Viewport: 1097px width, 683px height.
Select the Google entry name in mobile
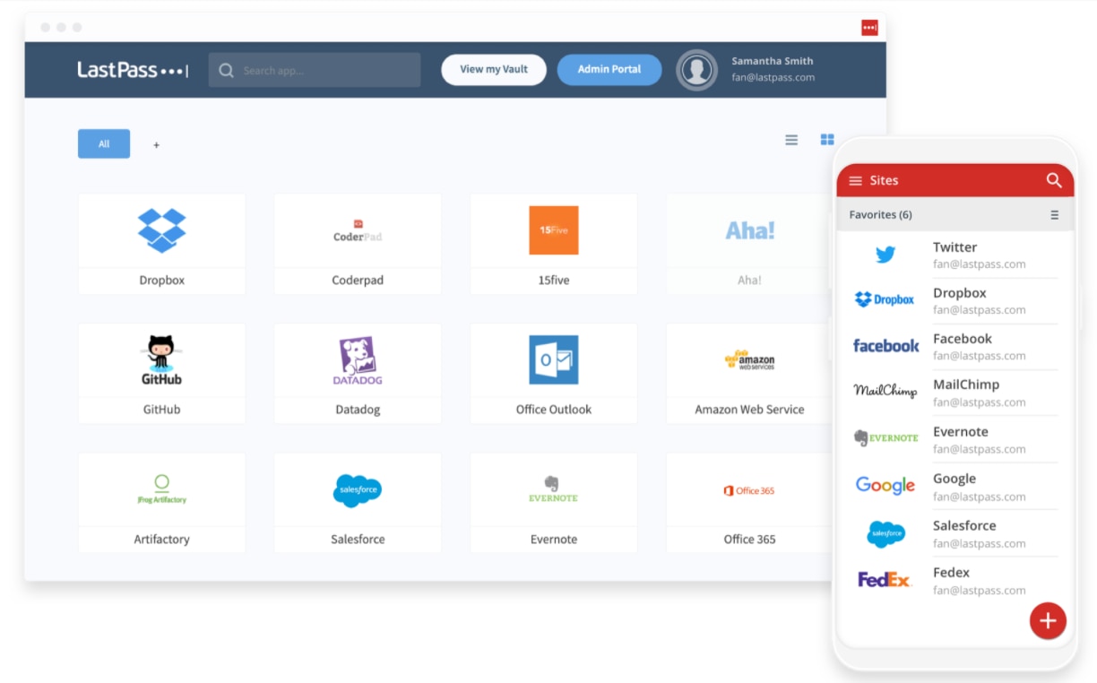click(x=954, y=479)
